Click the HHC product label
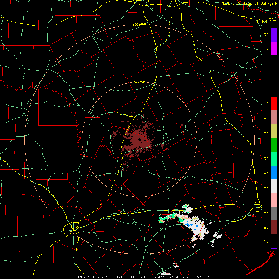The image size is (279, 279). [x=272, y=19]
